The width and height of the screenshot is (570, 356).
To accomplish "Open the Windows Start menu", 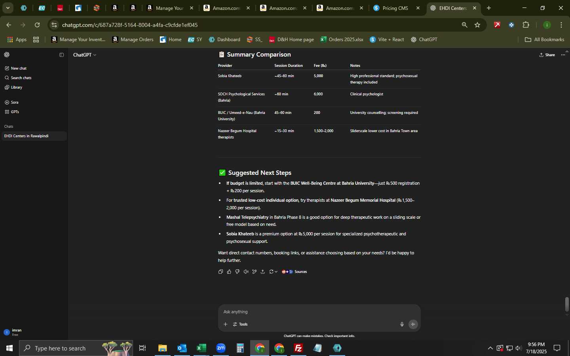I will 9,348.
